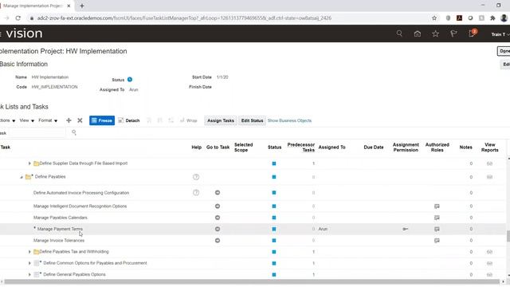Open notifications bell with badge
510x287 pixels.
473,33
